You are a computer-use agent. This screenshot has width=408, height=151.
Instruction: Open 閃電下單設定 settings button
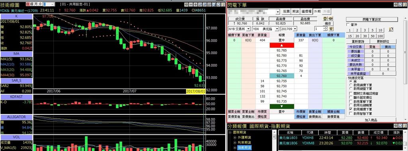372,19
